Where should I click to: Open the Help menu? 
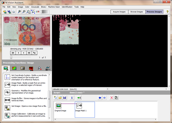click(x=82, y=7)
